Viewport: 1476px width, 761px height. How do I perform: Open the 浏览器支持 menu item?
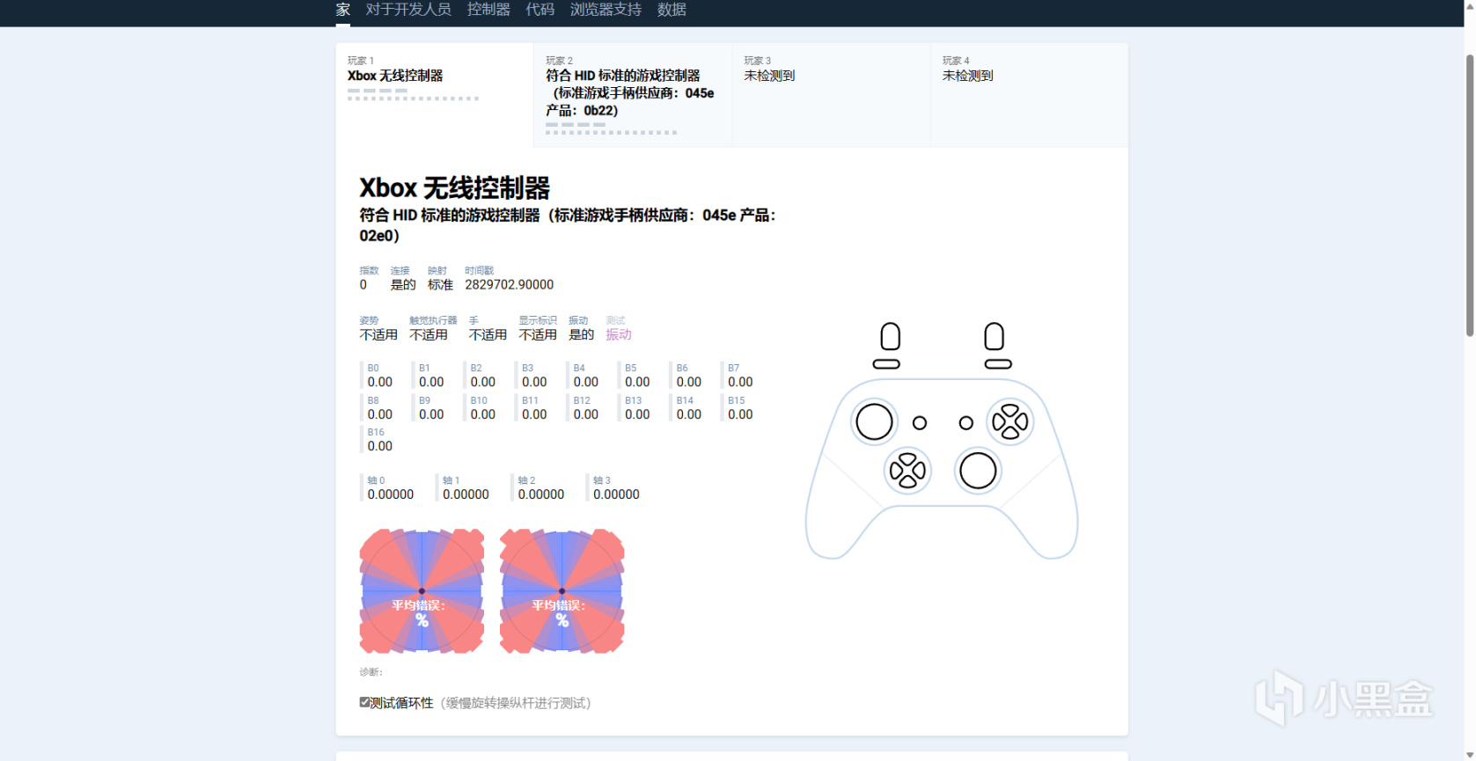(606, 10)
